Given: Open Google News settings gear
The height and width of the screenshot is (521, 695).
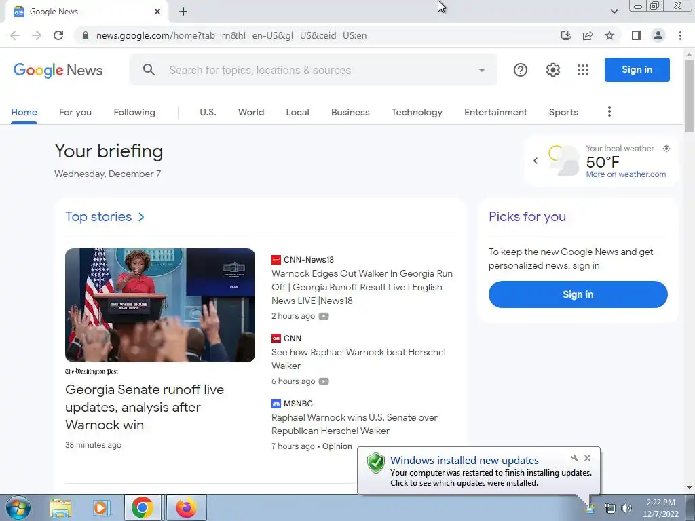Looking at the screenshot, I should [552, 70].
